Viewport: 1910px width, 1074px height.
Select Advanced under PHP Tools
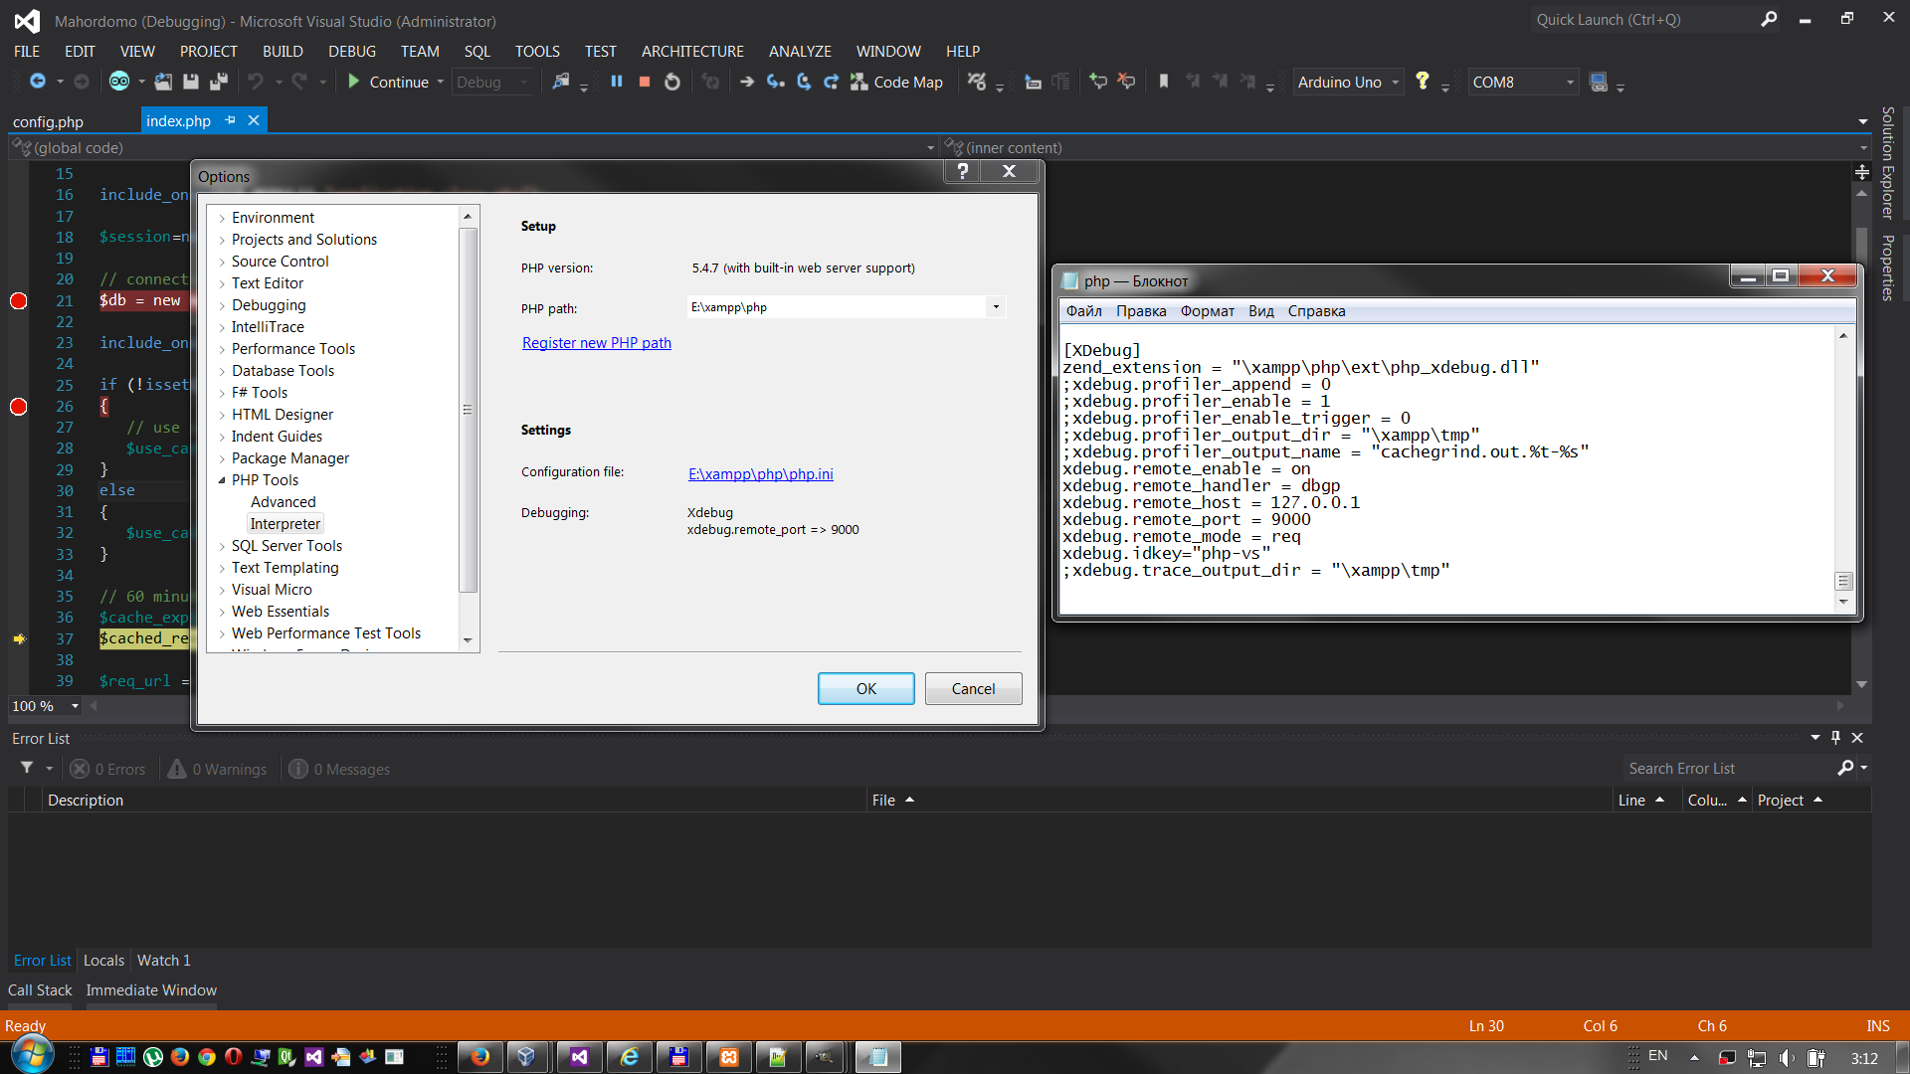(284, 502)
